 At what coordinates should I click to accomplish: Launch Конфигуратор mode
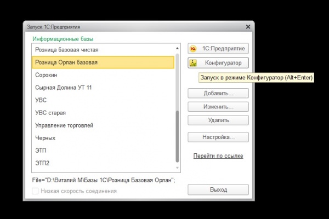(x=218, y=63)
